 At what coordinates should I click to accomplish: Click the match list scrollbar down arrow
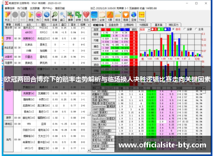tap(89, 150)
